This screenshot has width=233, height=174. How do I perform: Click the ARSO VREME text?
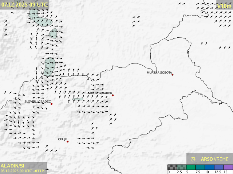215,159
